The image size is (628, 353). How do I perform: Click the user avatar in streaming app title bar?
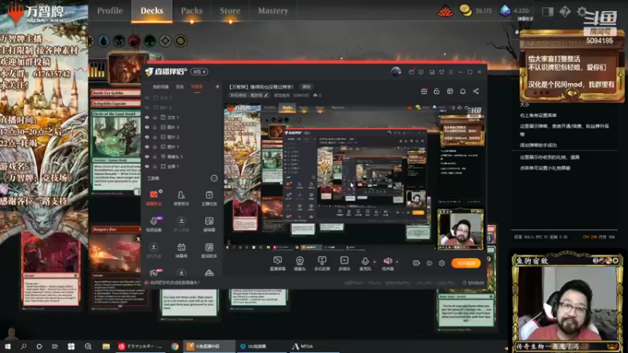point(396,71)
